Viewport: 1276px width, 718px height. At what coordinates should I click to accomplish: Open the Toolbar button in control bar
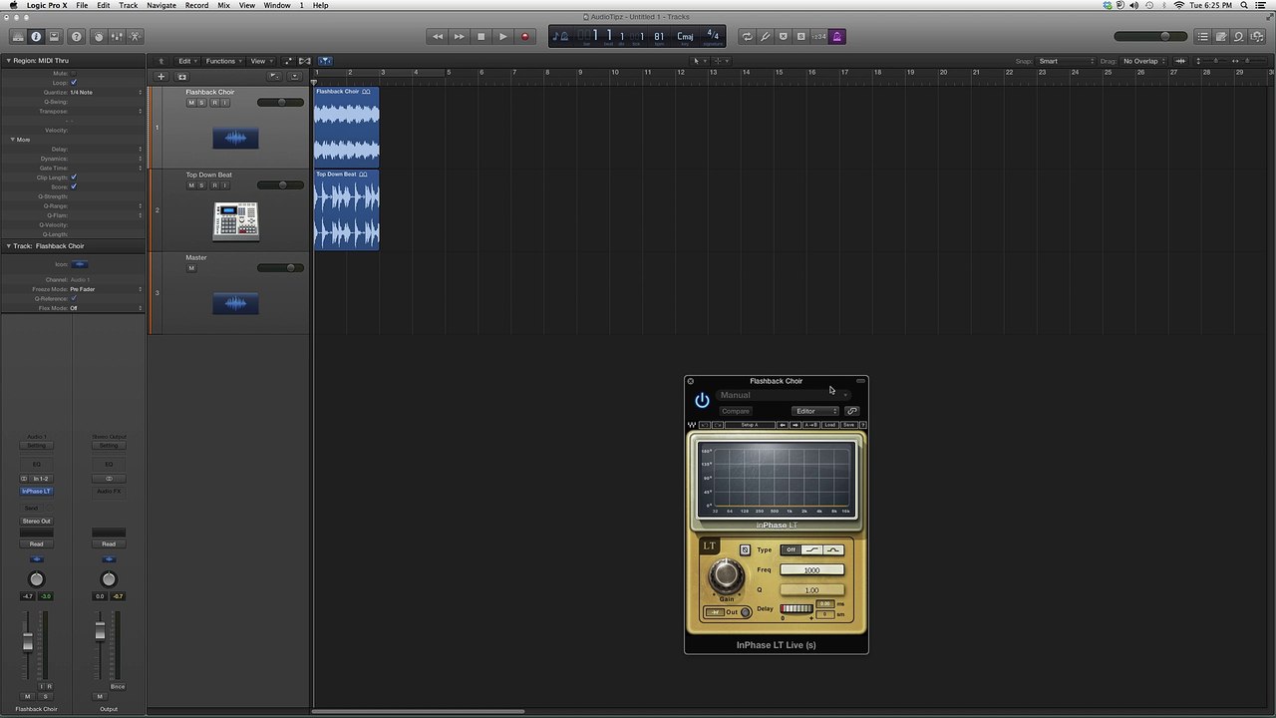click(x=54, y=37)
